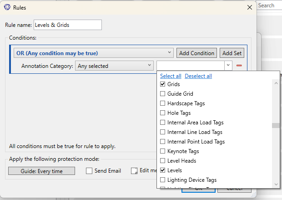Check the Level Heads checkbox
The image size is (282, 200).
tap(162, 160)
